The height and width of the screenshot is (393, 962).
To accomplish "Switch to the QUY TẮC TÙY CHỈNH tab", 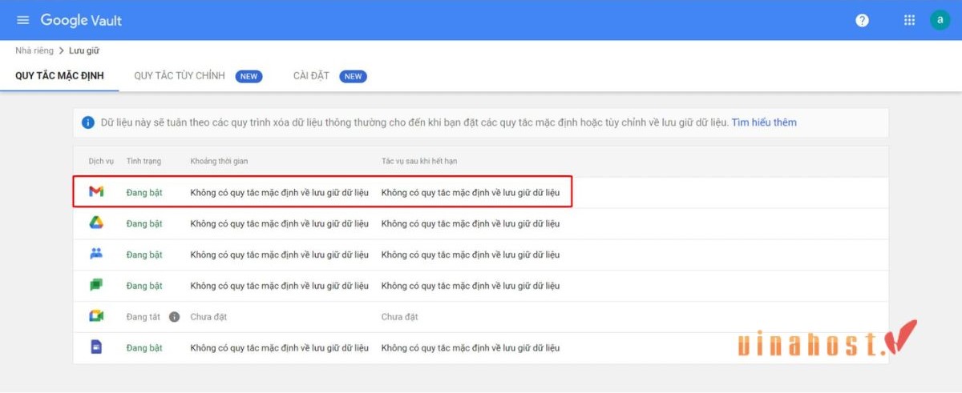I will (x=180, y=76).
